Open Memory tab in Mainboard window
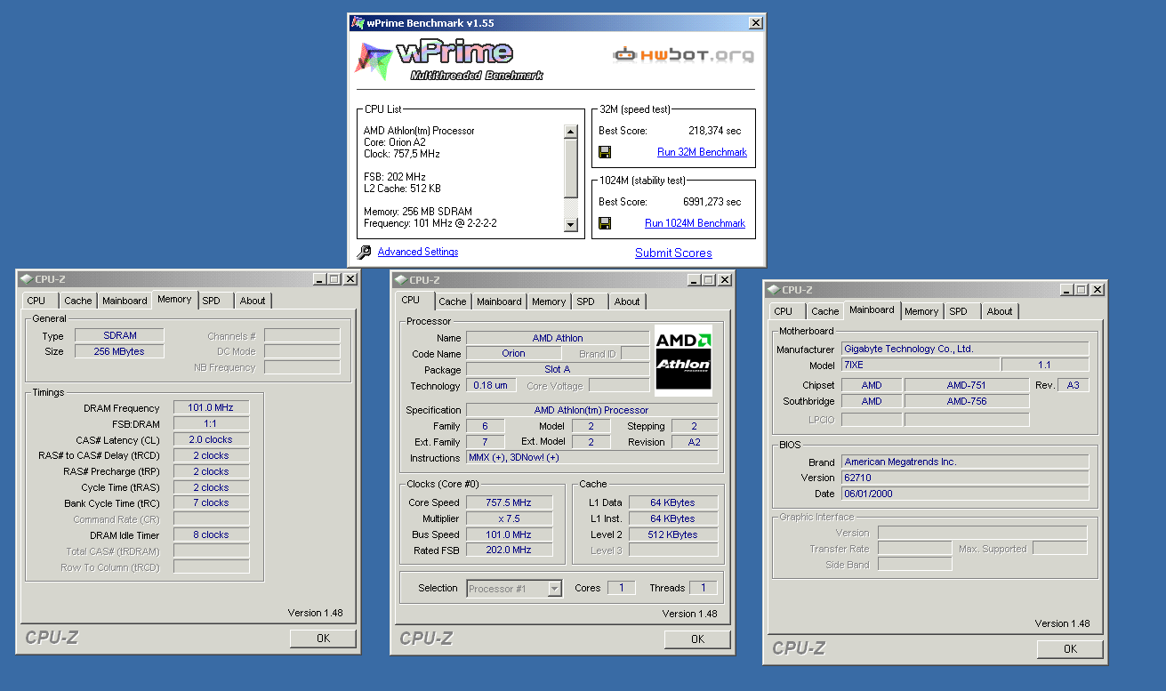 (921, 311)
